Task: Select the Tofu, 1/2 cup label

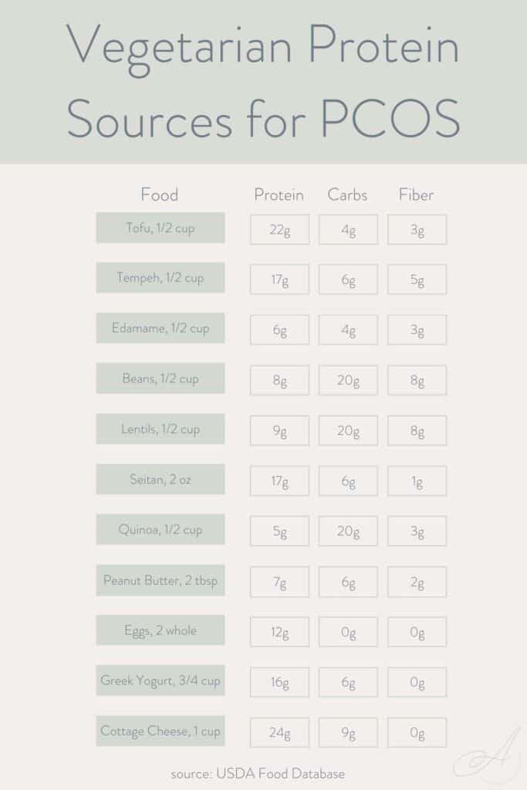Action: [160, 228]
